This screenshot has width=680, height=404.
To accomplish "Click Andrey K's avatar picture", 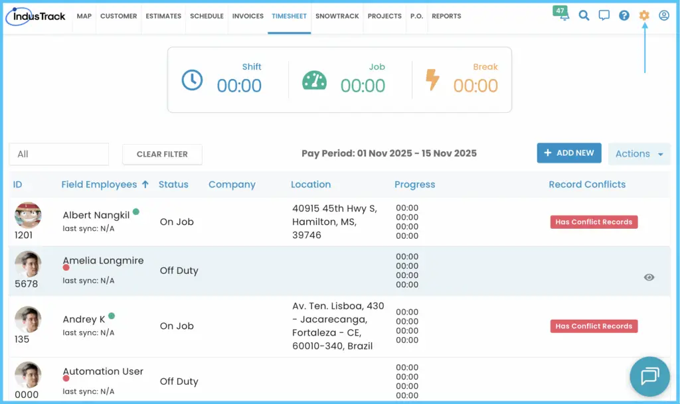I will [28, 320].
